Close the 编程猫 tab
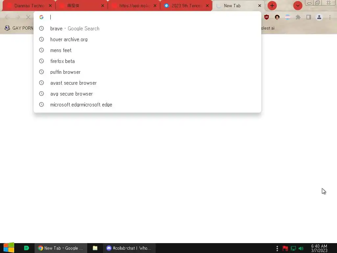The image size is (337, 253). pos(103,6)
